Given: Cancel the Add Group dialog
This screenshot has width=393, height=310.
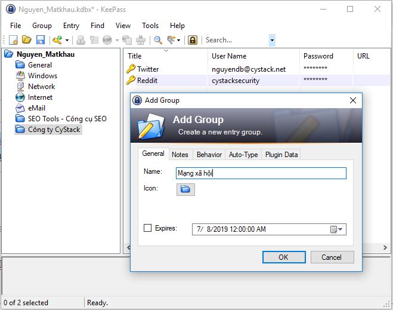Looking at the screenshot, I should coord(332,257).
